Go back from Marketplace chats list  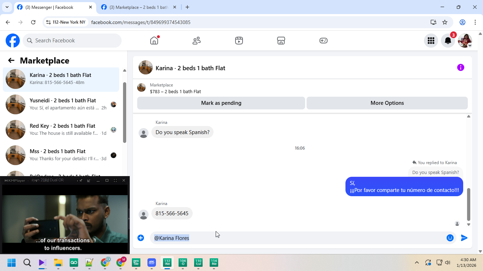(x=11, y=60)
